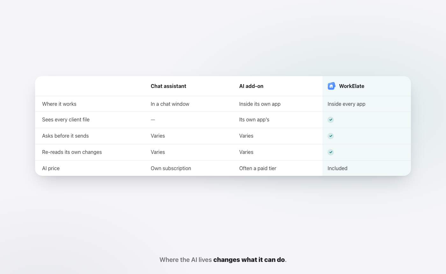Screen dimensions: 446x274
Task: Click 'Varies' under Chat assistant for Asks before it sends
Action: point(158,136)
